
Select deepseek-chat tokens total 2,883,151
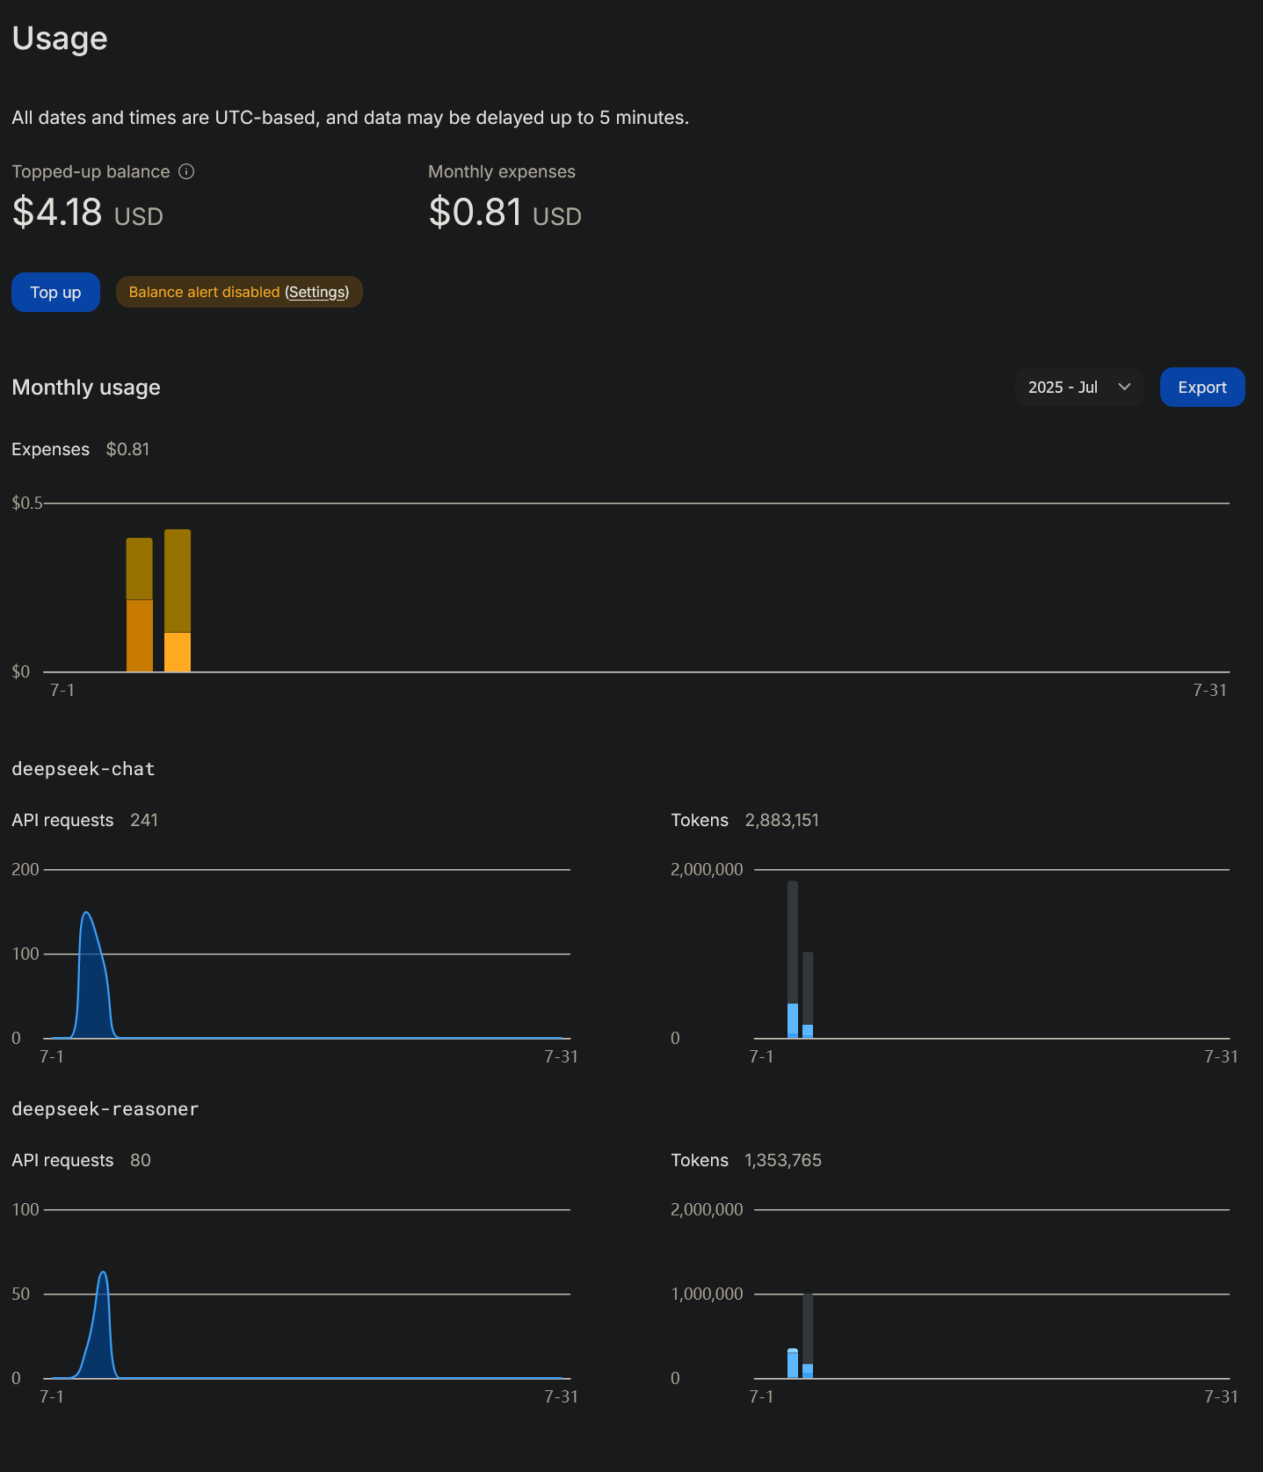781,820
